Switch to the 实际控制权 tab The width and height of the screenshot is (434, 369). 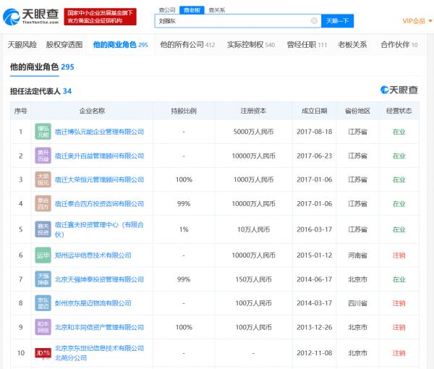pyautogui.click(x=250, y=45)
